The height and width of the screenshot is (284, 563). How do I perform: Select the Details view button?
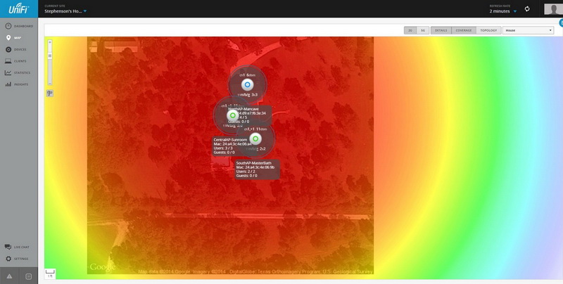[x=441, y=30]
